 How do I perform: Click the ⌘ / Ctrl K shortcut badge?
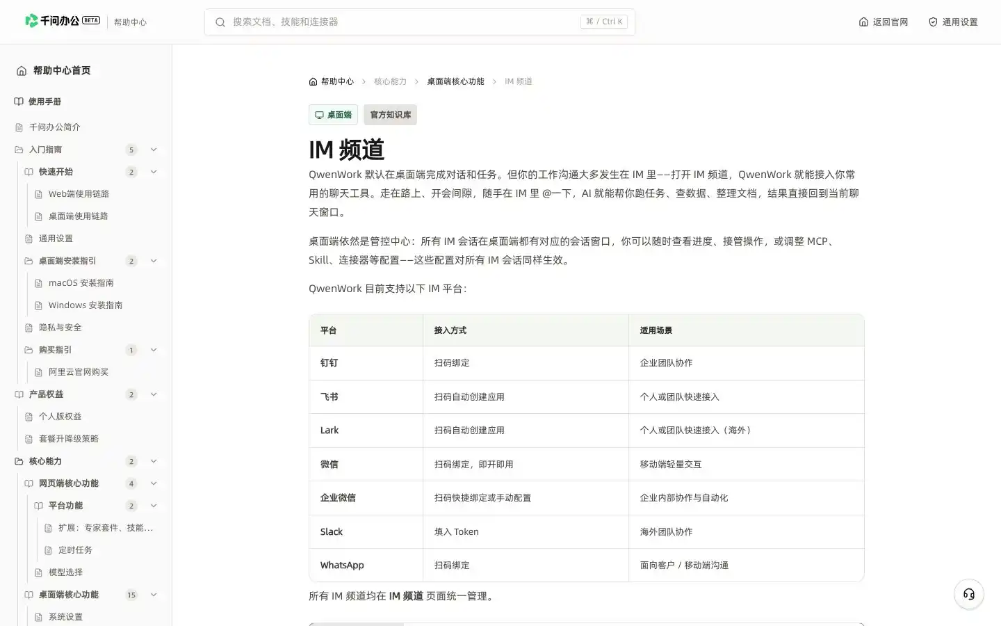604,22
